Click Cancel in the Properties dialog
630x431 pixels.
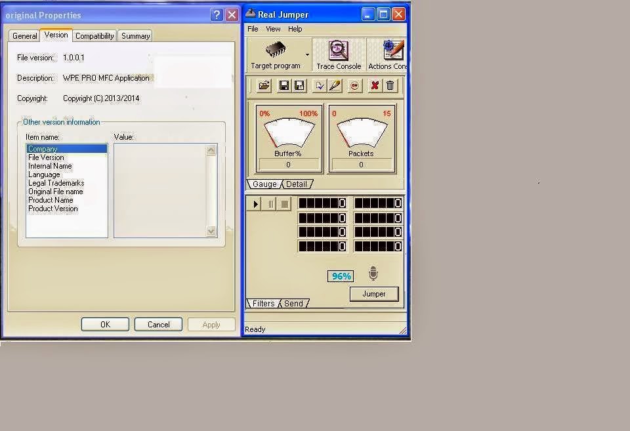pos(158,325)
